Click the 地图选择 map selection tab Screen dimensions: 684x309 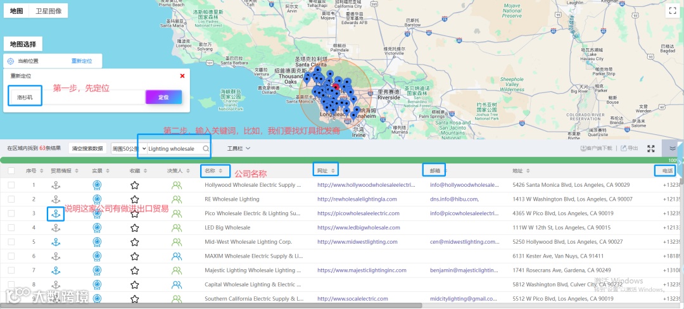(23, 44)
